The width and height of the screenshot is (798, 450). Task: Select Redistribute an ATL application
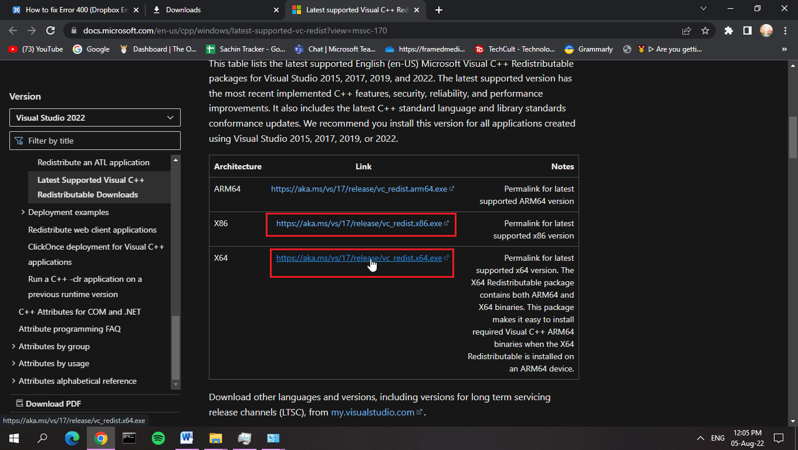[x=93, y=162]
